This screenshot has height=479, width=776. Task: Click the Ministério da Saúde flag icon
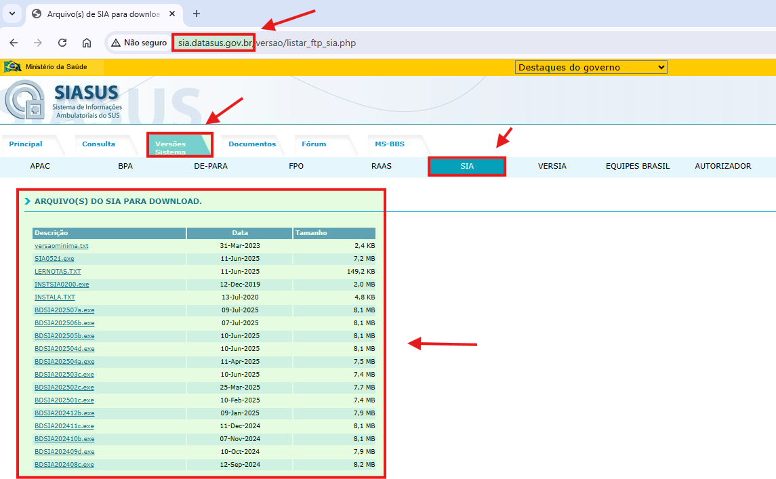click(12, 66)
